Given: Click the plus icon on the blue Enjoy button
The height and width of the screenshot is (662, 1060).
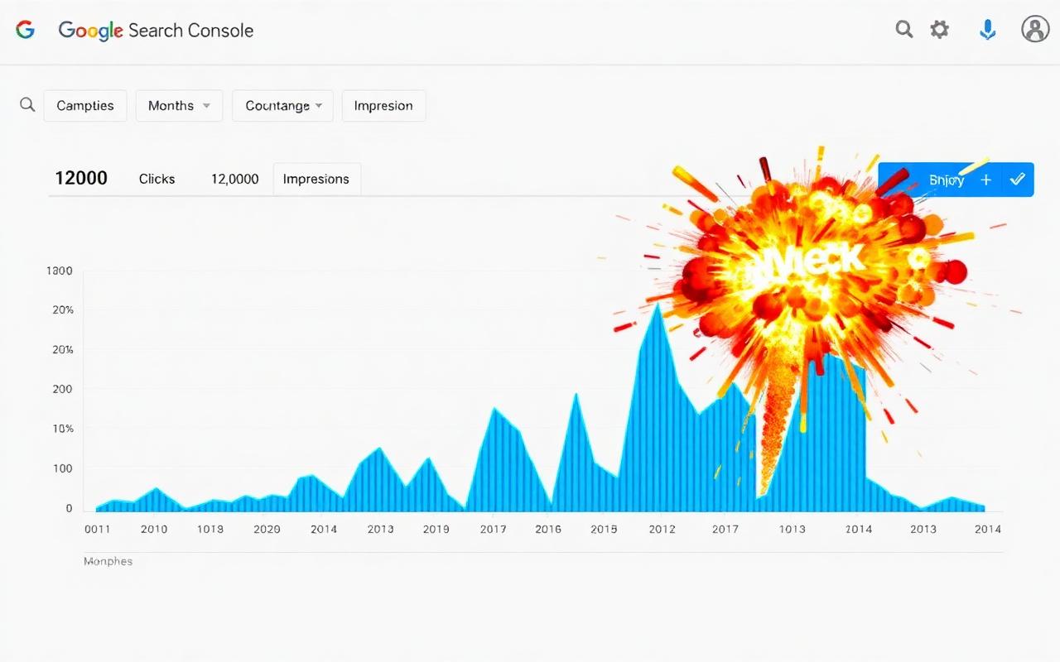Looking at the screenshot, I should point(985,180).
